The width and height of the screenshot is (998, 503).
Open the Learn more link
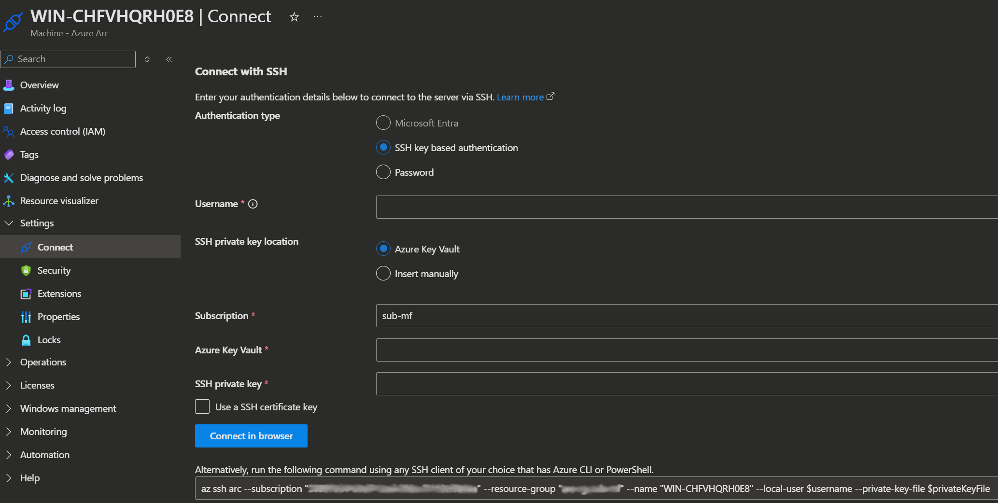[x=520, y=97]
